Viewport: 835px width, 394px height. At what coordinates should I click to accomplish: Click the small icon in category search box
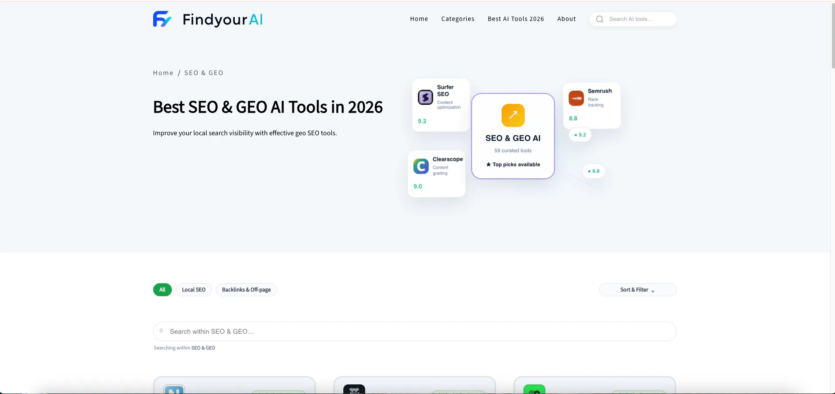[x=161, y=331]
